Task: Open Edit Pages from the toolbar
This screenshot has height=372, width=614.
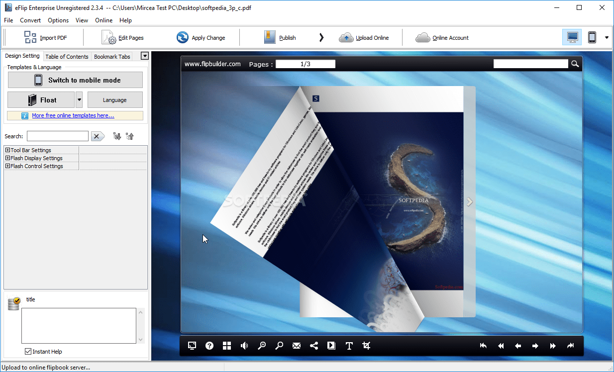Action: tap(122, 38)
